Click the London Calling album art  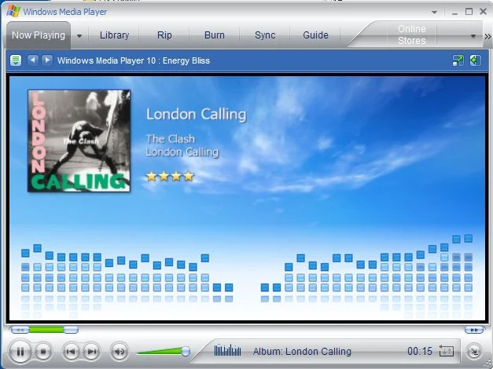pyautogui.click(x=79, y=141)
